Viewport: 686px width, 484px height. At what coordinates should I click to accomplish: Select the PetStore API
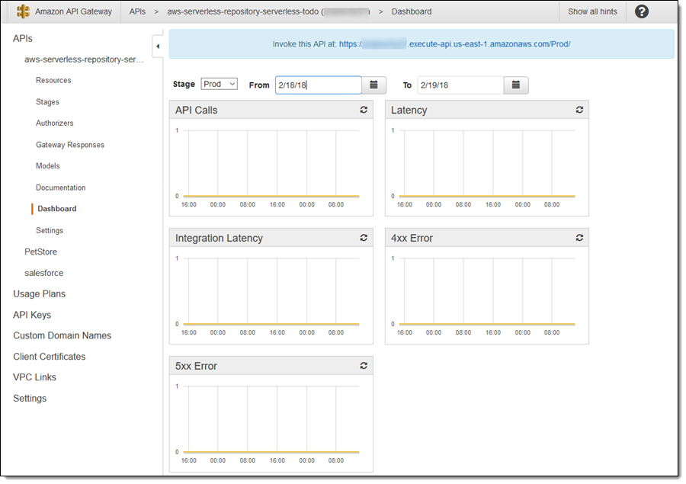click(40, 252)
